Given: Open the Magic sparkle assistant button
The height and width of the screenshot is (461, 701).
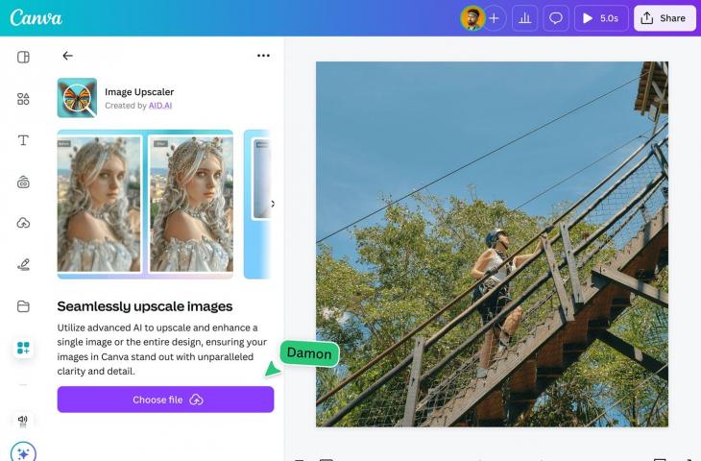Looking at the screenshot, I should pos(23,451).
